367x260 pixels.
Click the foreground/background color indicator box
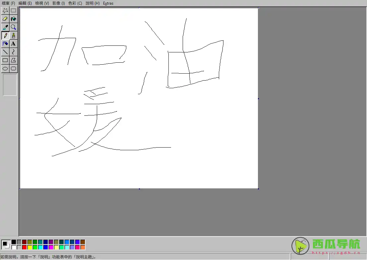coord(6,244)
